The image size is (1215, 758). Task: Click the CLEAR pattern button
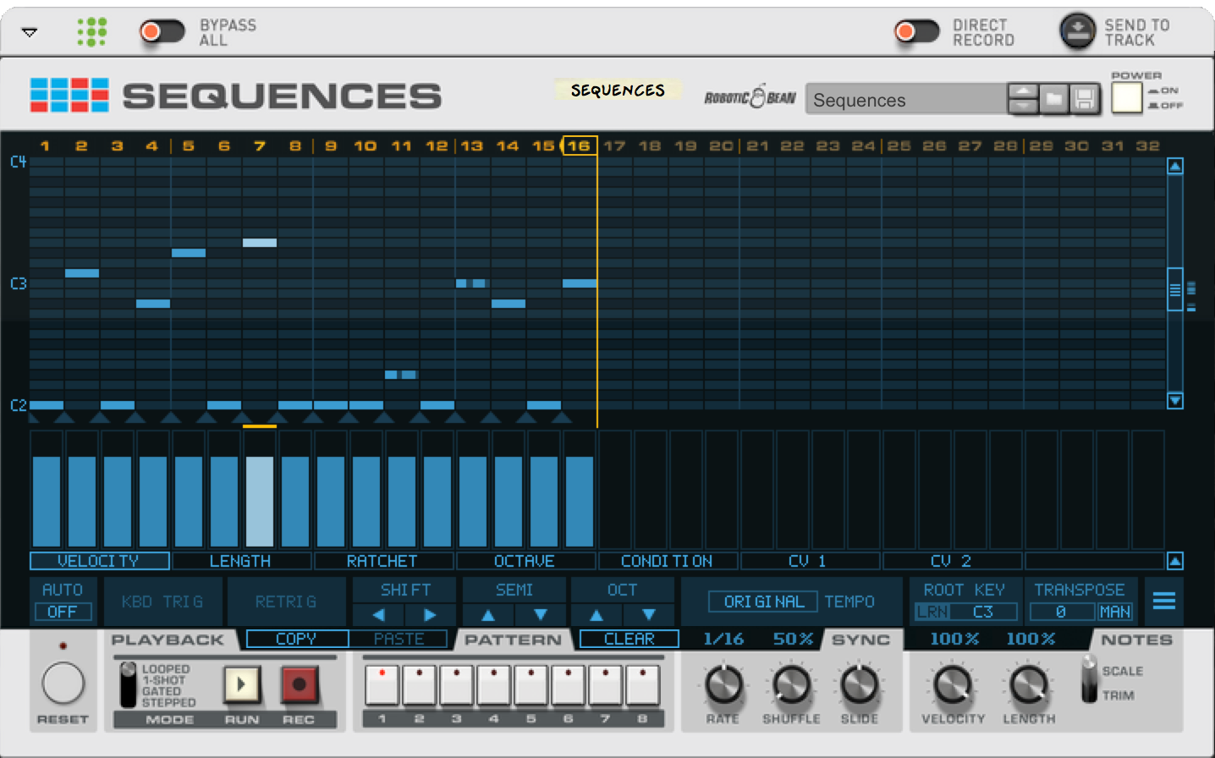tap(629, 639)
